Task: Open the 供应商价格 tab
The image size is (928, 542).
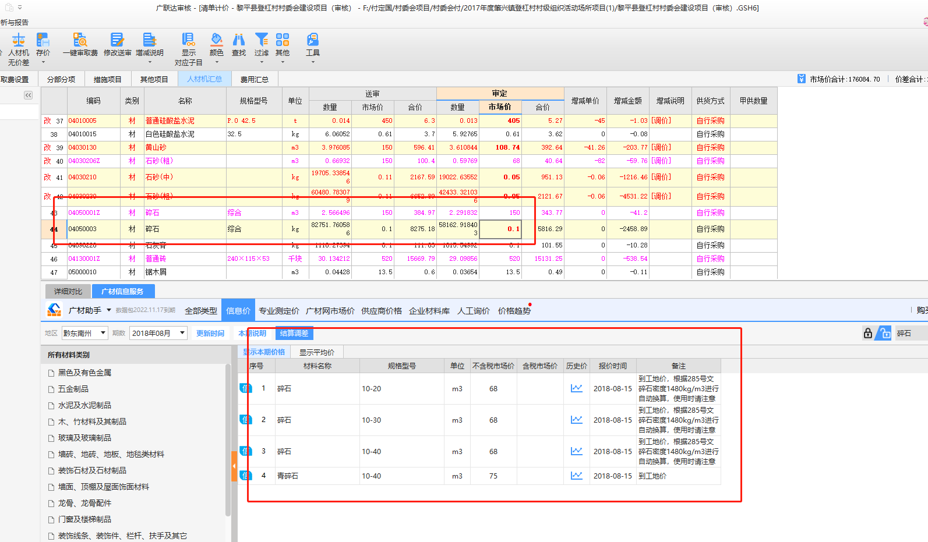Action: [382, 311]
